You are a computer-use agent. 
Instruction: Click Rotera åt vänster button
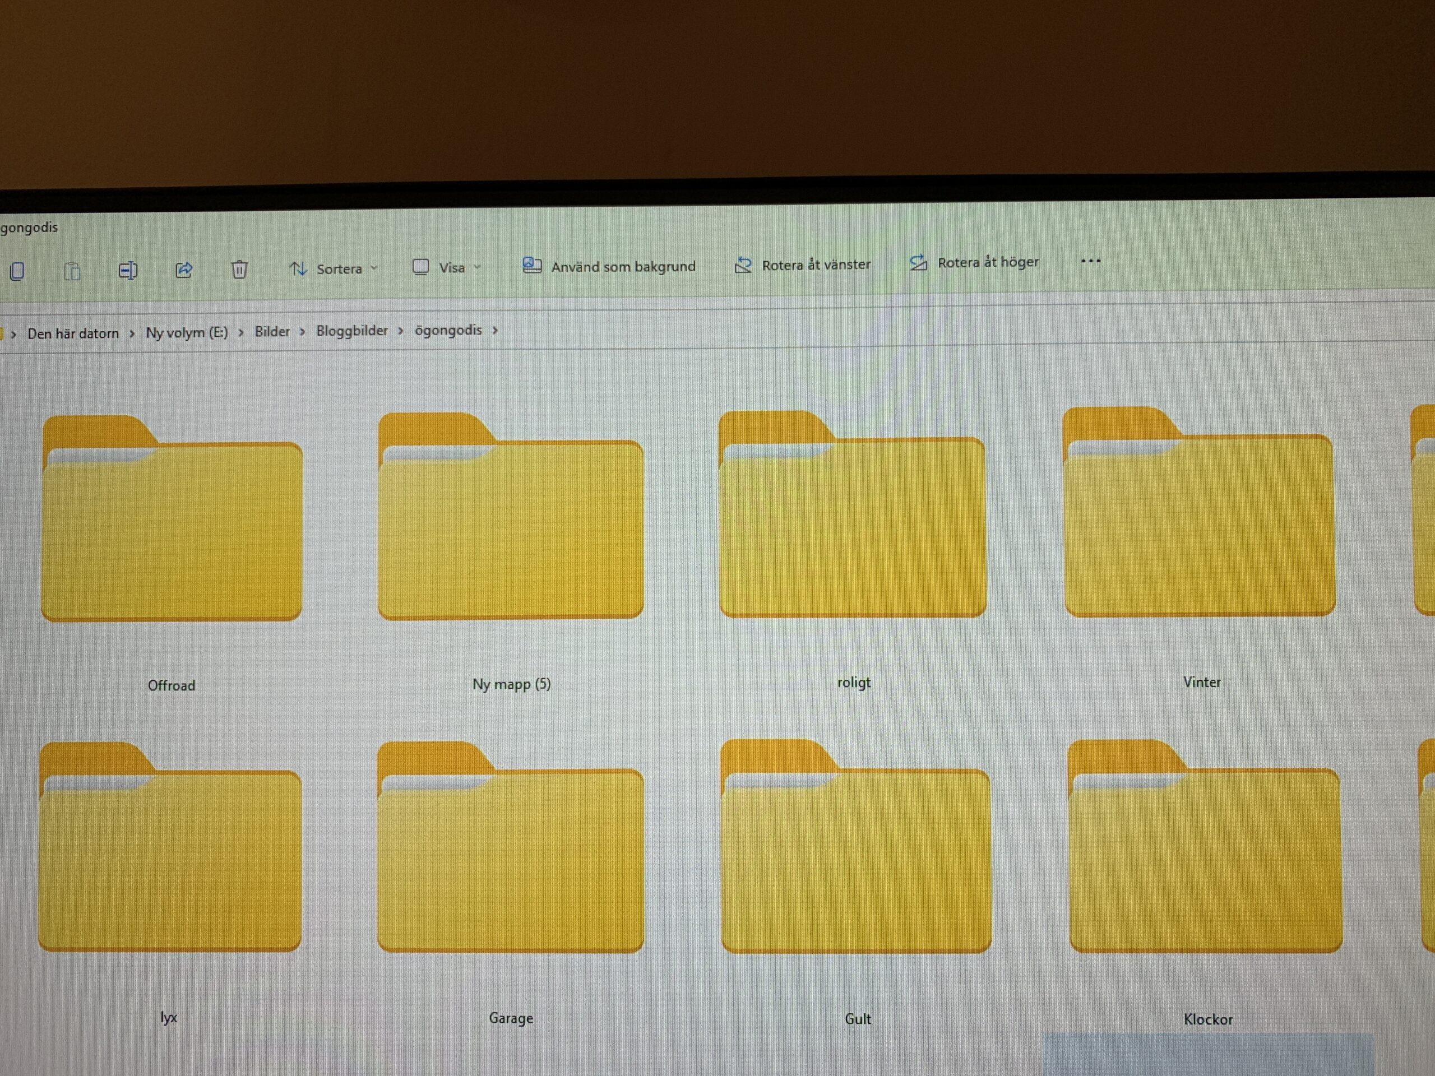point(803,265)
